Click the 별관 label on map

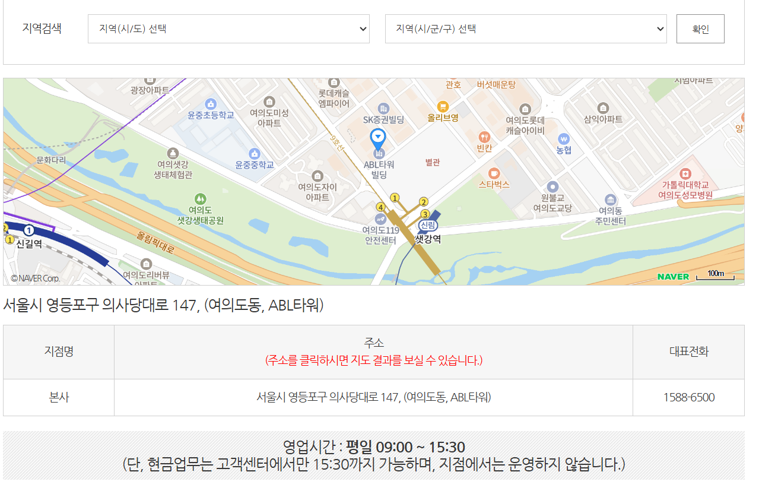coord(433,163)
